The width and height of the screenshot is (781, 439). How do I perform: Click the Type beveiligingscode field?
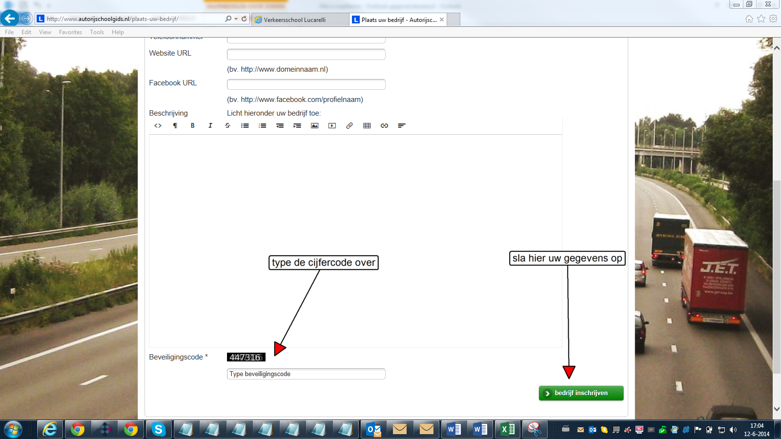coord(306,374)
